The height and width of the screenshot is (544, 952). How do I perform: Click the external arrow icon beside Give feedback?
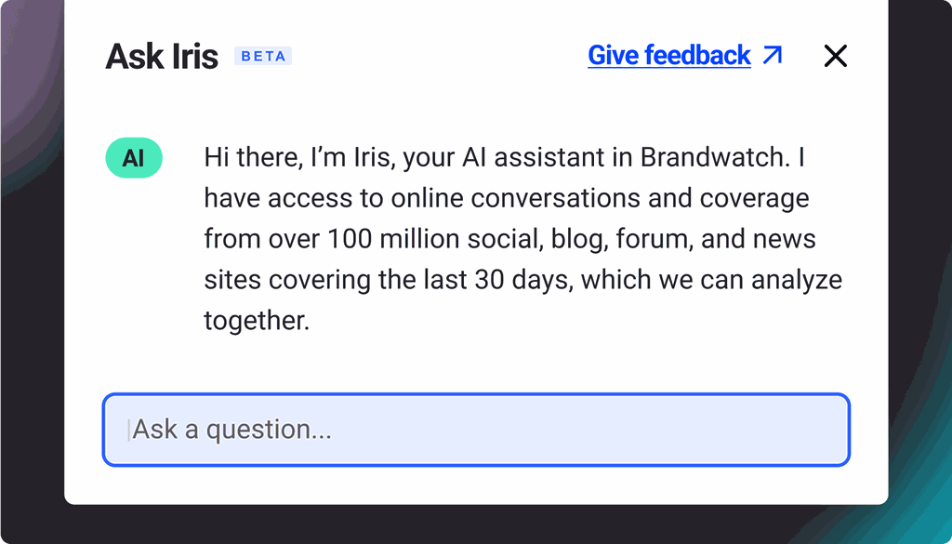click(x=773, y=56)
